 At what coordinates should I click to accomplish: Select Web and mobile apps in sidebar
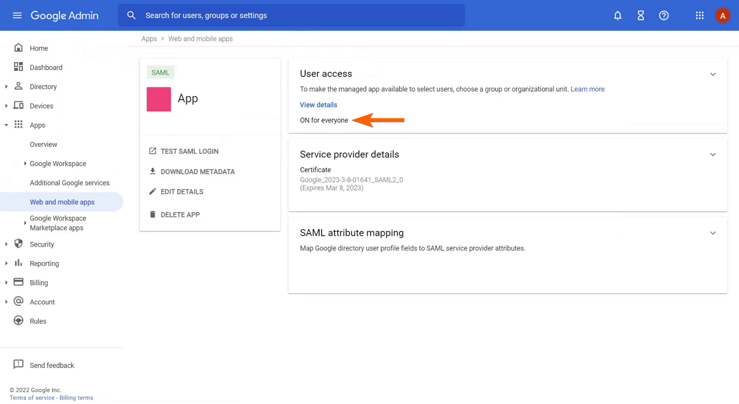tap(62, 202)
